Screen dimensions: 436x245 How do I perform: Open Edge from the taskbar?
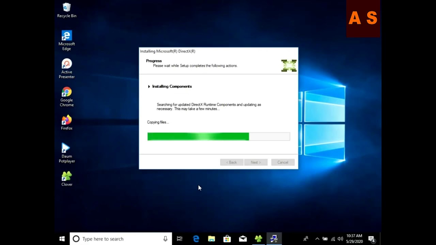tap(196, 239)
